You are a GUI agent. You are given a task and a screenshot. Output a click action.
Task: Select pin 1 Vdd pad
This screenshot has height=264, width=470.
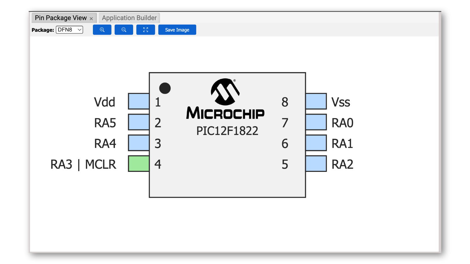coord(139,101)
